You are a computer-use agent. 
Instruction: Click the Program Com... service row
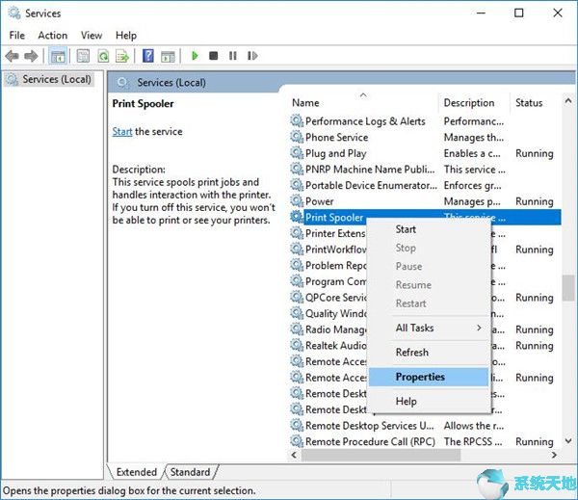[x=328, y=281]
